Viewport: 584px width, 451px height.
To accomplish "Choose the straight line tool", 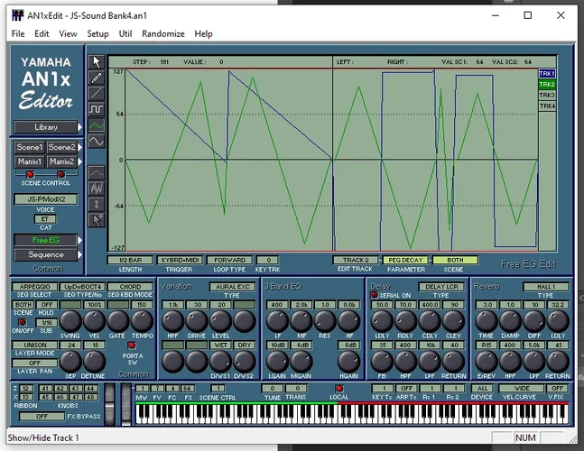I will click(97, 94).
